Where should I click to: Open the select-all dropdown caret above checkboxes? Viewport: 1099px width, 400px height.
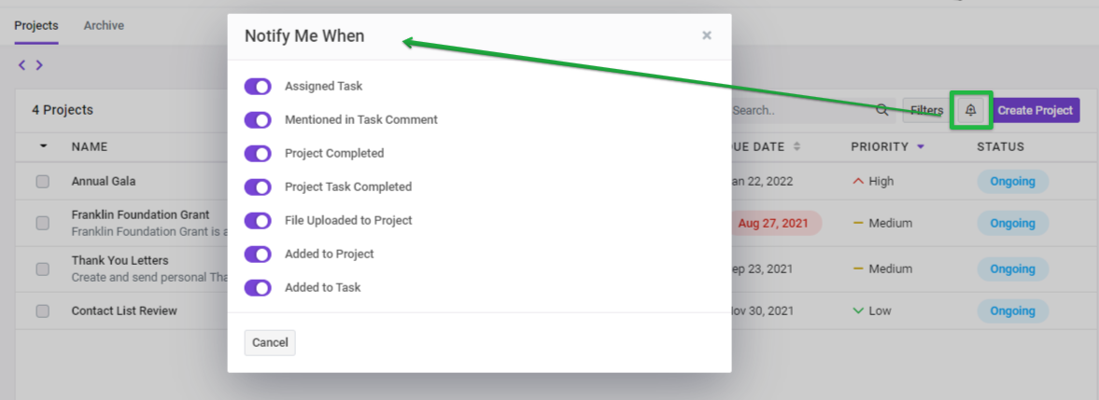(44, 146)
